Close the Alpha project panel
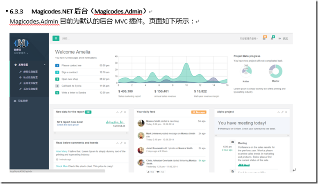 click(286, 112)
